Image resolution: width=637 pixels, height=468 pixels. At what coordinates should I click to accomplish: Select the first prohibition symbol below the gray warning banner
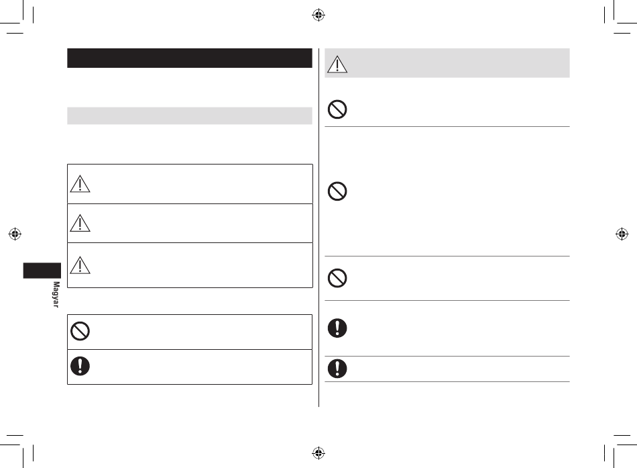337,109
